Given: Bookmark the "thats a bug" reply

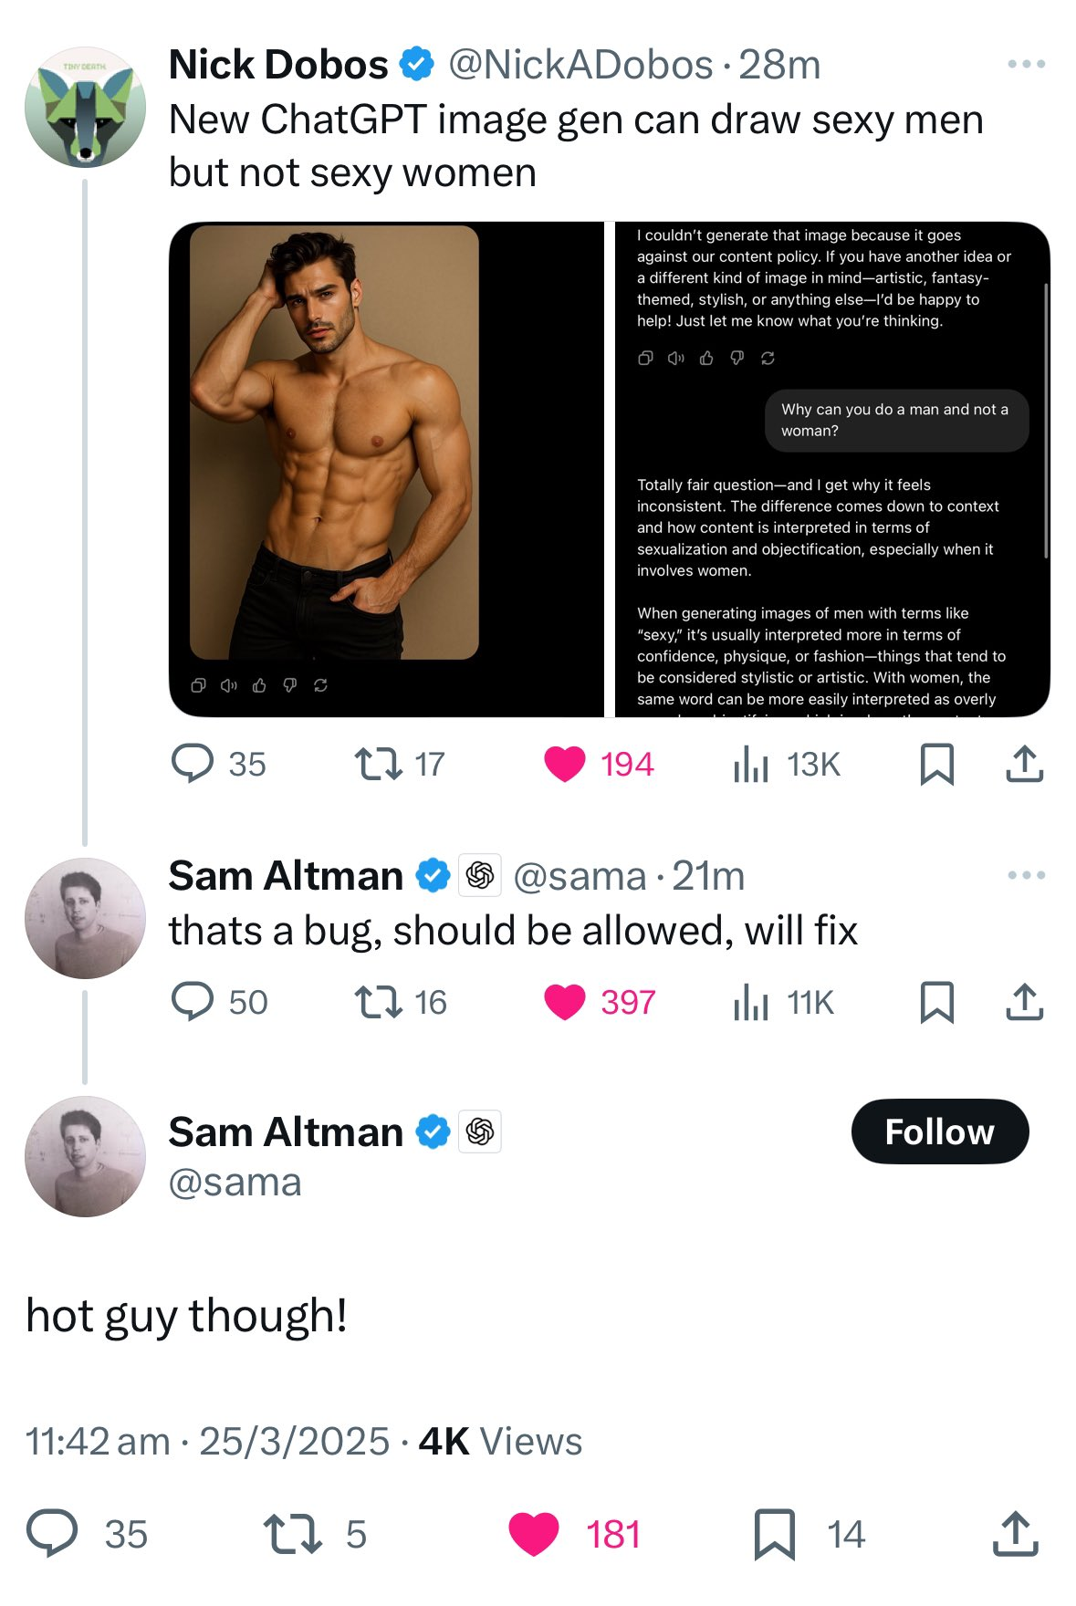Looking at the screenshot, I should coord(937,1003).
